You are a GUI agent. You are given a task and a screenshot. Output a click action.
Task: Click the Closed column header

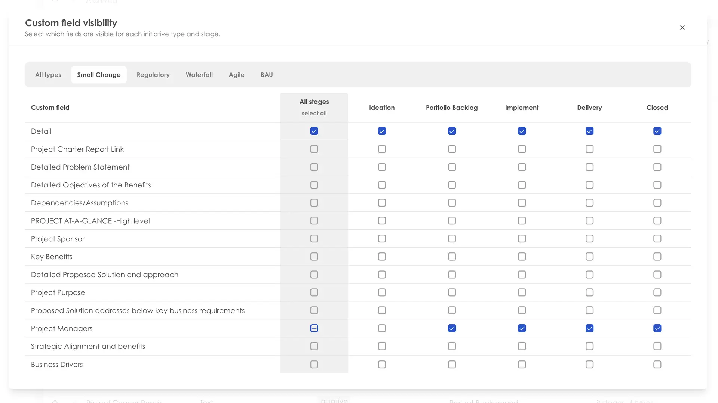[657, 108]
